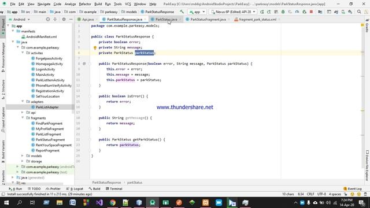Open the app run configuration dropdown
The width and height of the screenshot is (370, 208).
tap(197, 12)
